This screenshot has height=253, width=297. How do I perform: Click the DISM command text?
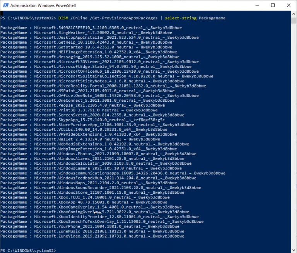63,18
